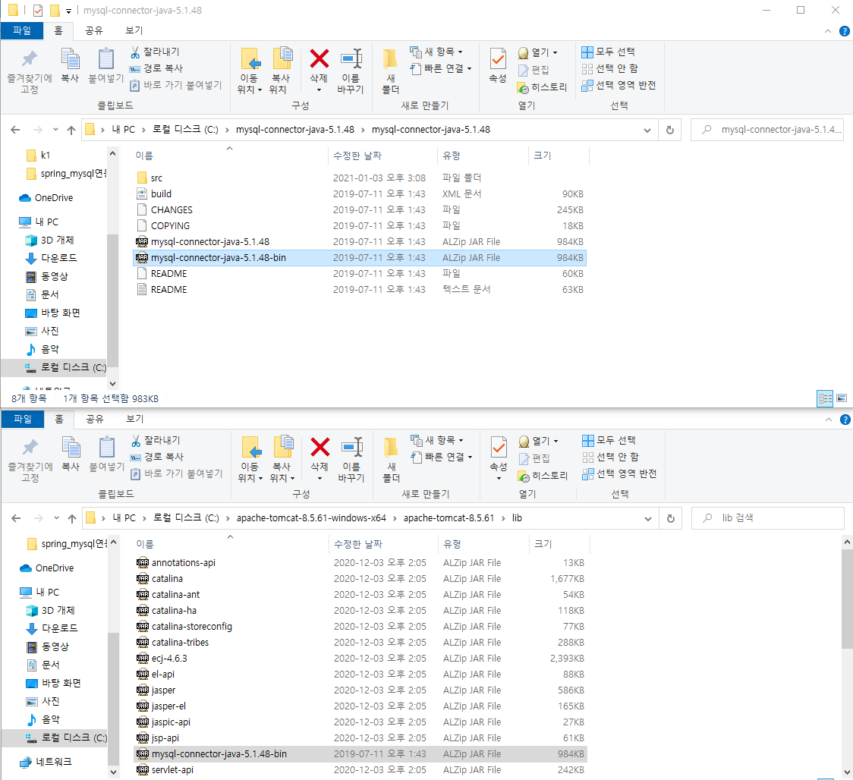Click Delete red X icon in bottom window

tap(320, 447)
